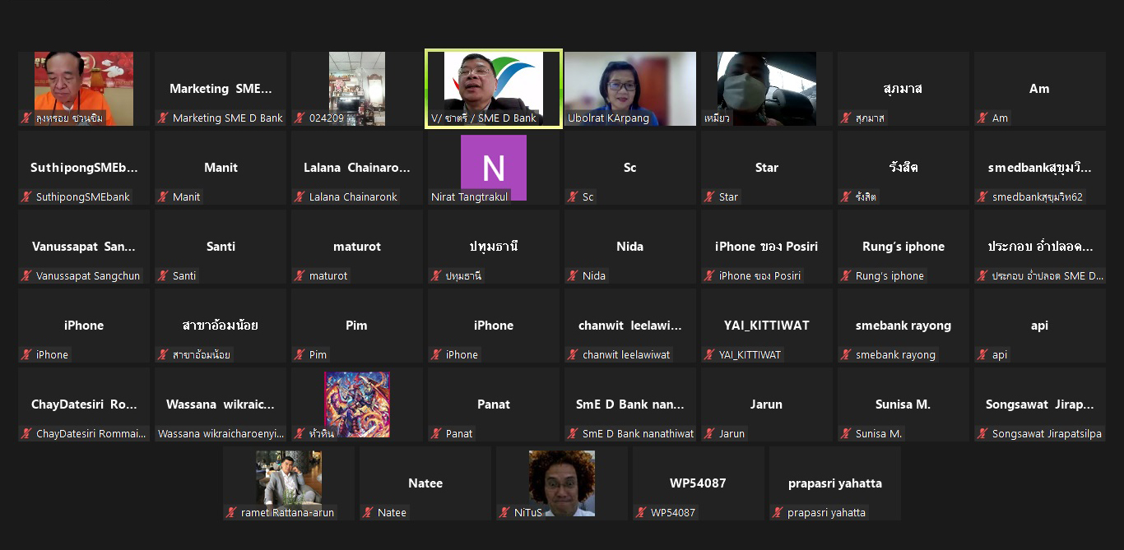Select the Jarun participant tile

click(767, 404)
